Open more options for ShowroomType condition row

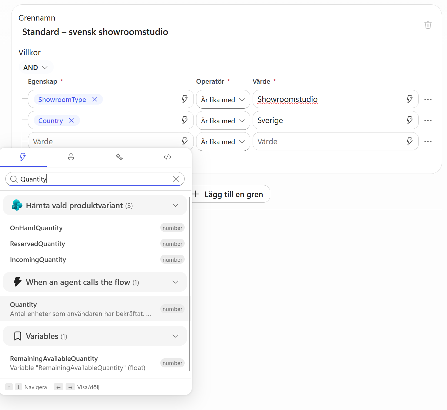point(428,99)
